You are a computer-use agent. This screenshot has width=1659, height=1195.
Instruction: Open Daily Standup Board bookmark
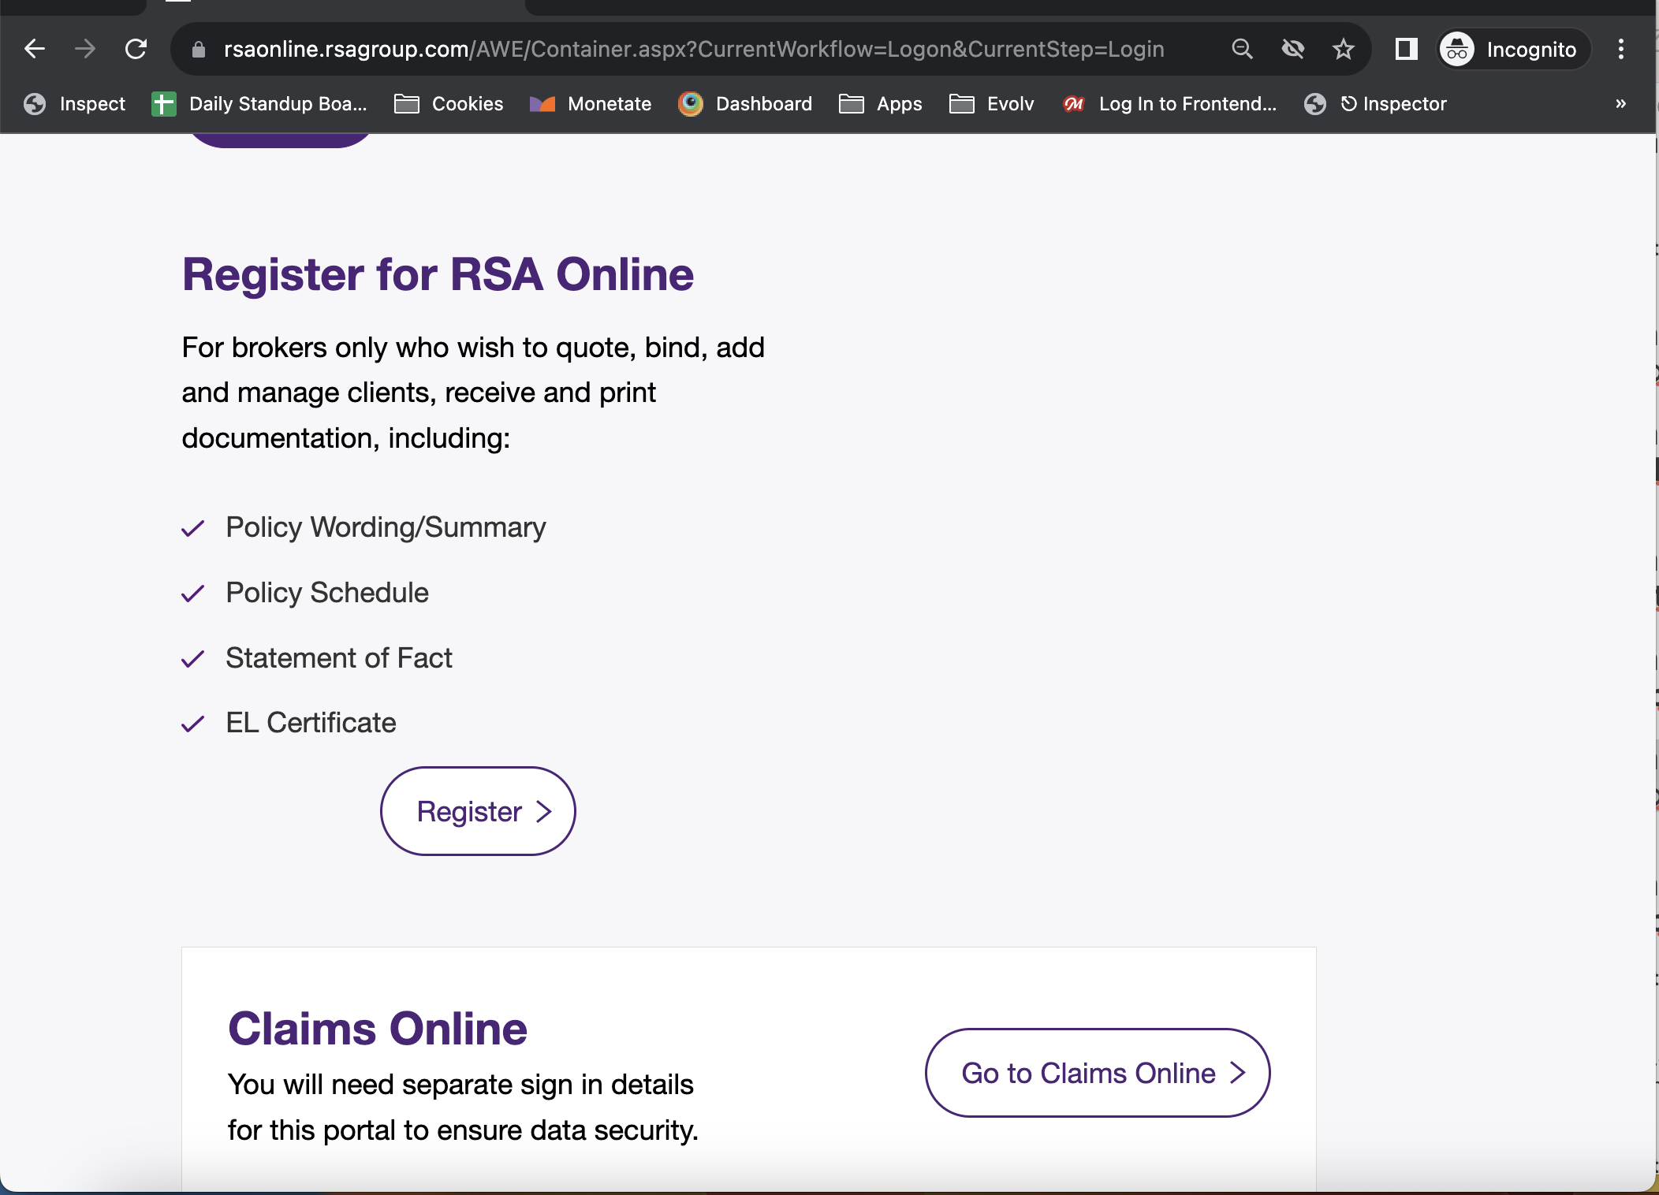[x=260, y=103]
